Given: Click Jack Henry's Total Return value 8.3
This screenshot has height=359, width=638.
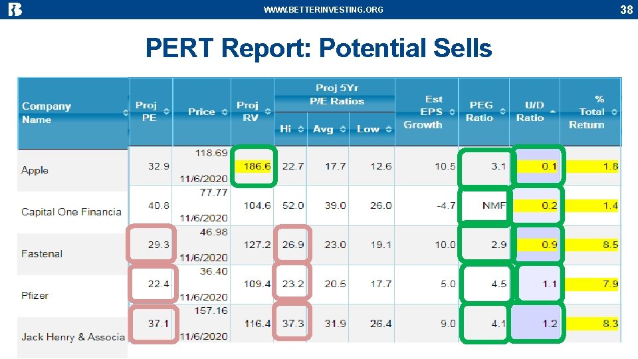Looking at the screenshot, I should 611,324.
